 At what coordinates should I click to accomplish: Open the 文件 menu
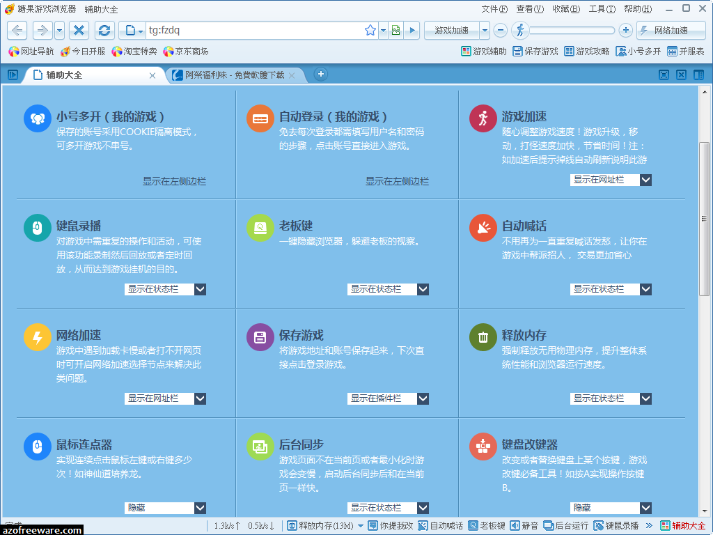tap(494, 9)
